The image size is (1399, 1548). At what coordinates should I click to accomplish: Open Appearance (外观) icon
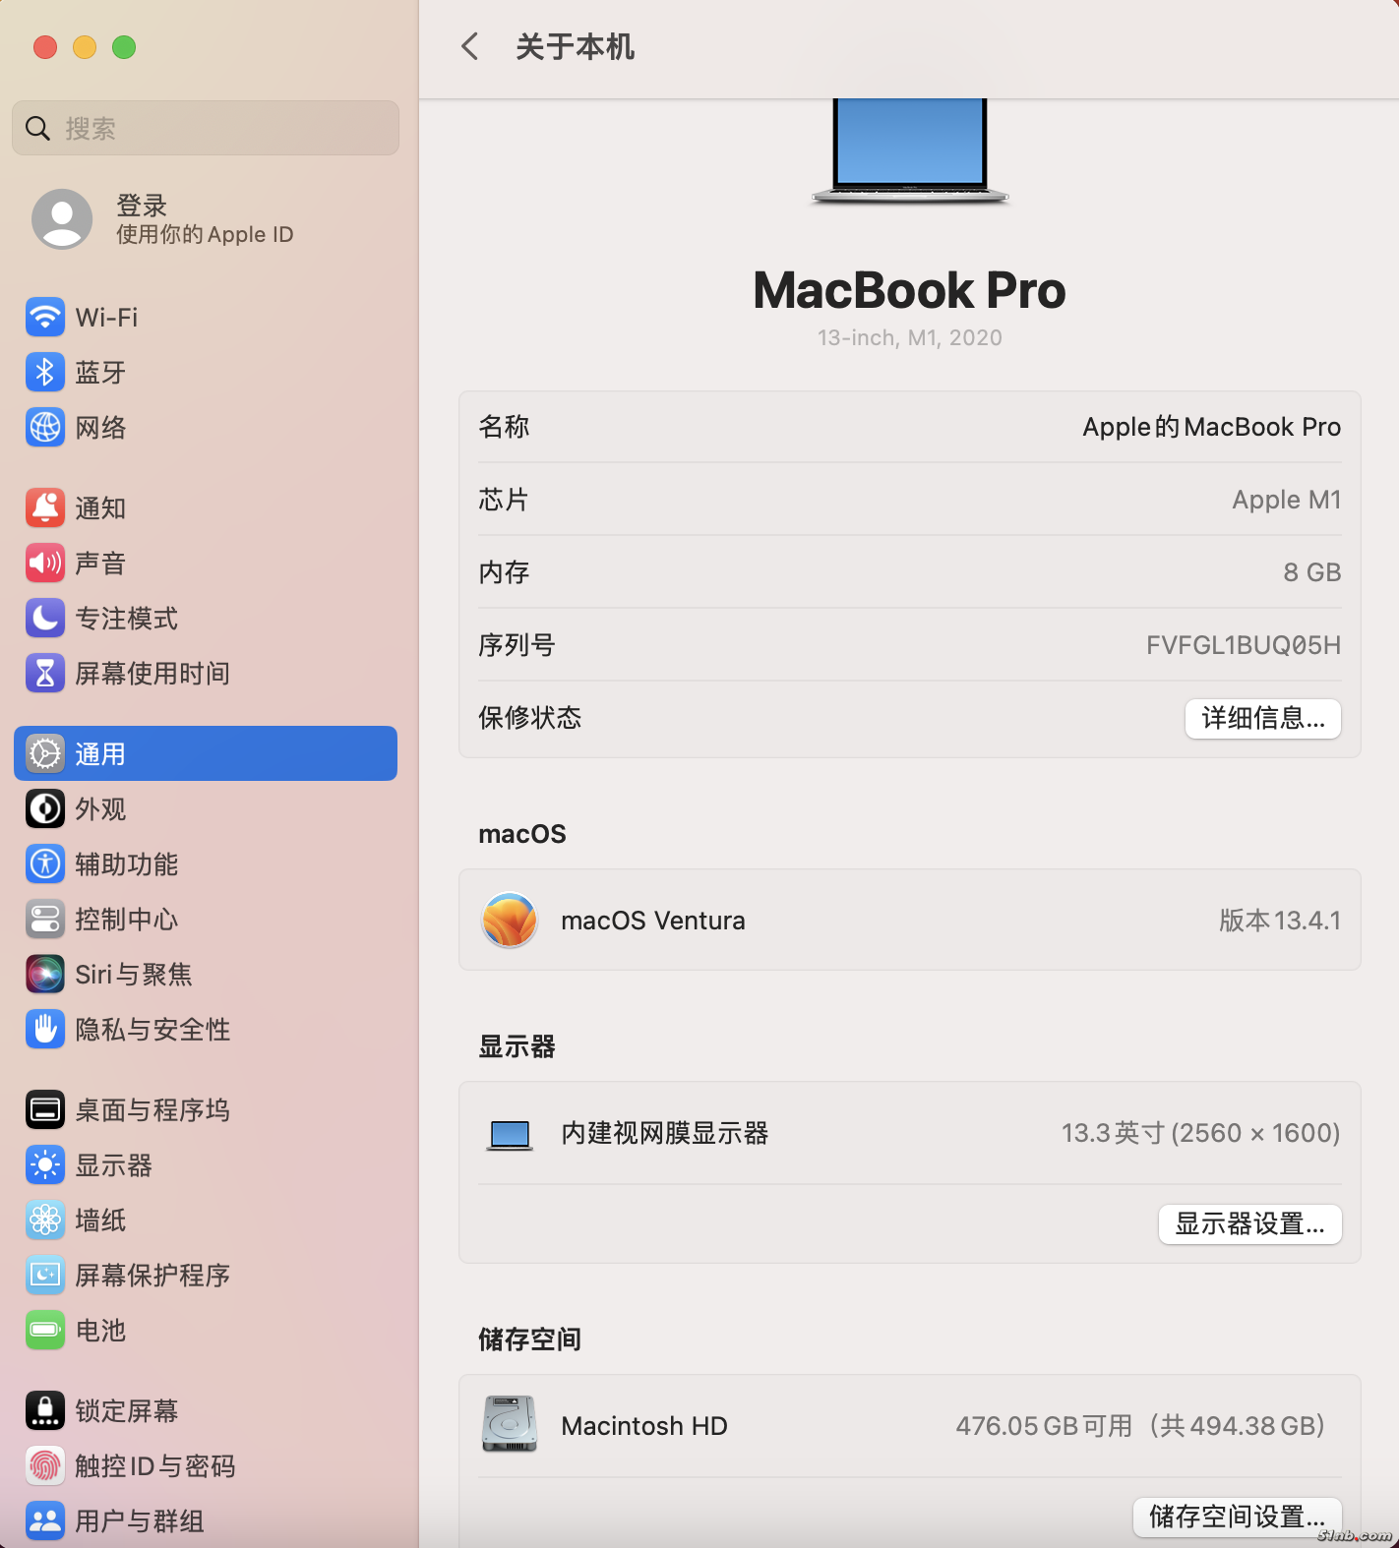point(45,808)
